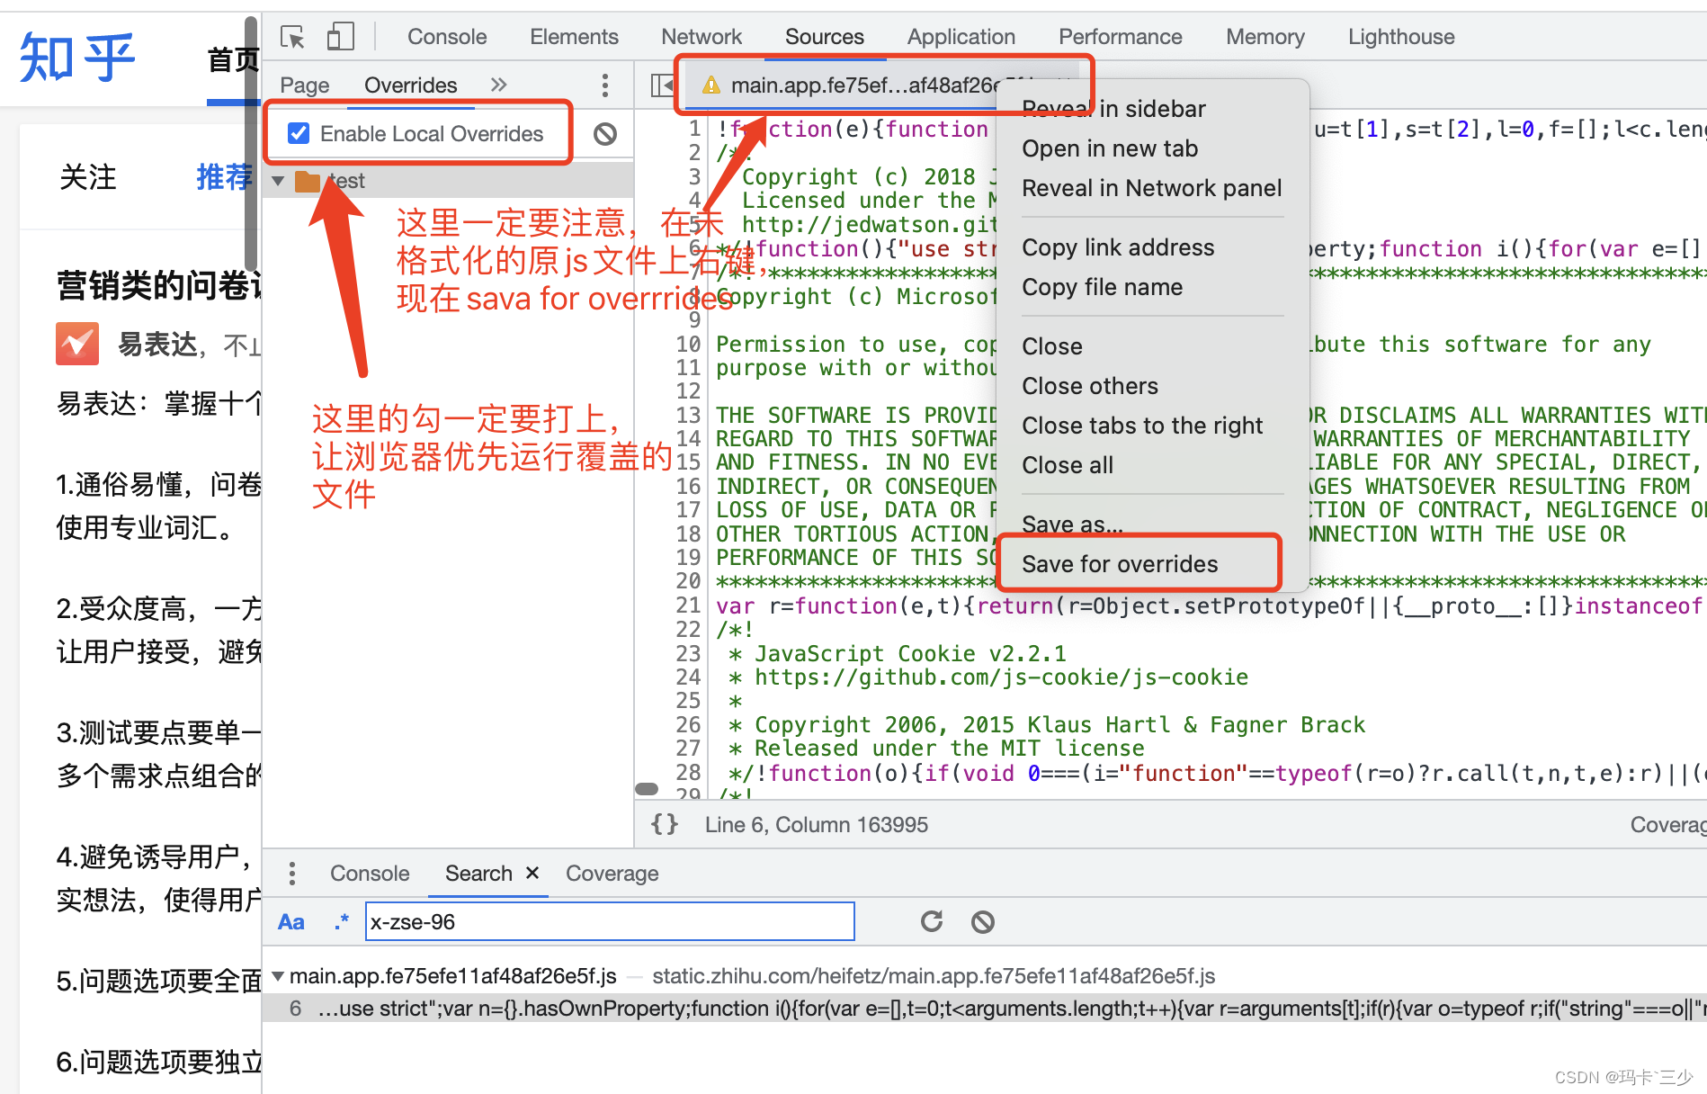Screen dimensions: 1707x1094
Task: Click the pretty print braces icon
Action: (665, 824)
